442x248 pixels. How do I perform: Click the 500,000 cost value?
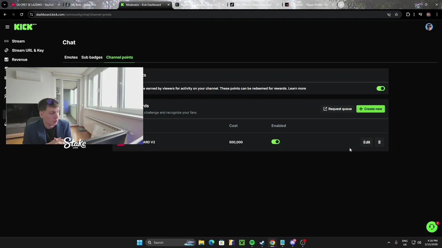236,142
